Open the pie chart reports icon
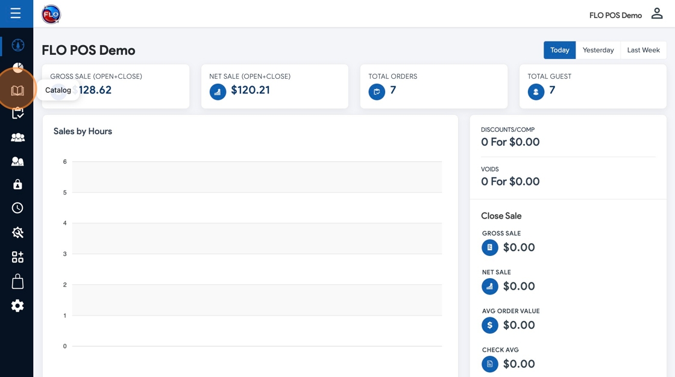Viewport: 675px width, 377px height. (x=17, y=67)
